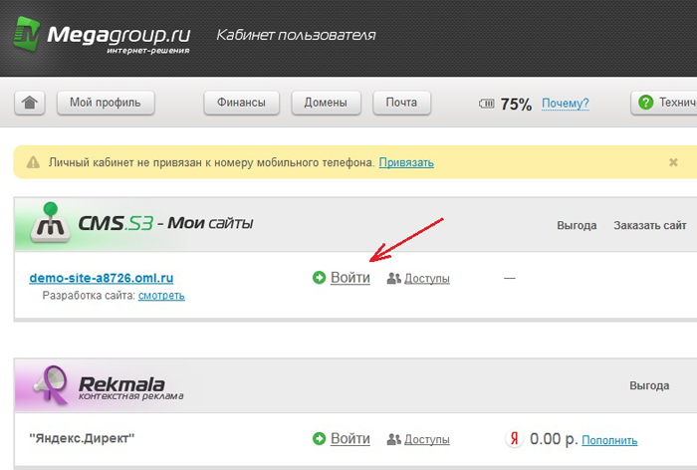Follow the Привязать phone link

pyautogui.click(x=406, y=162)
